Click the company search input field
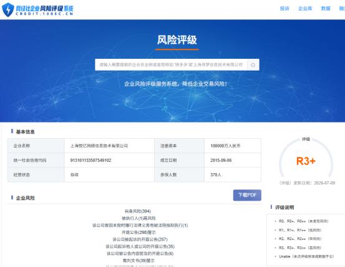Screen dimensions: 345x267 coord(171,65)
